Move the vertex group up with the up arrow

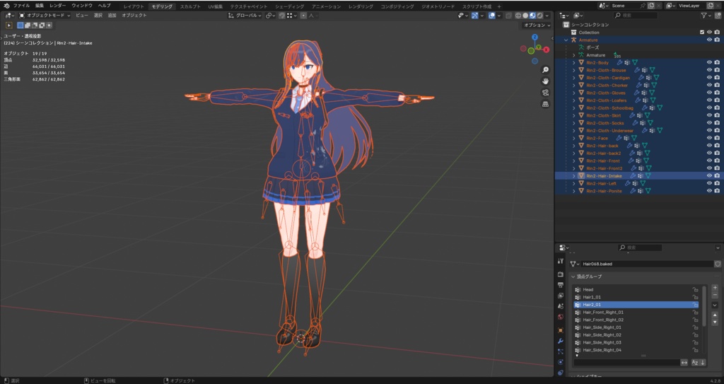(716, 315)
